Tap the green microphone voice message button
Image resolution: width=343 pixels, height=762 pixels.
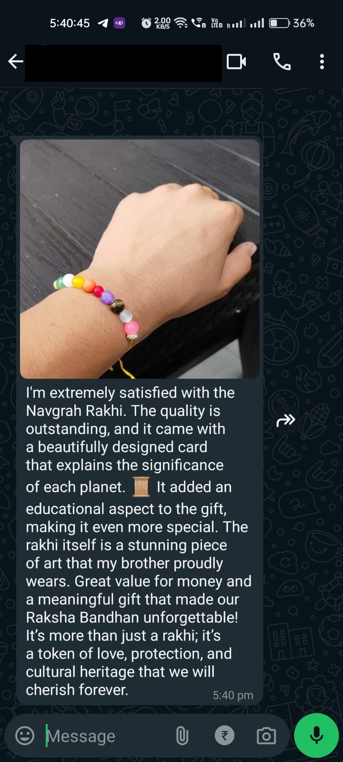click(x=316, y=735)
